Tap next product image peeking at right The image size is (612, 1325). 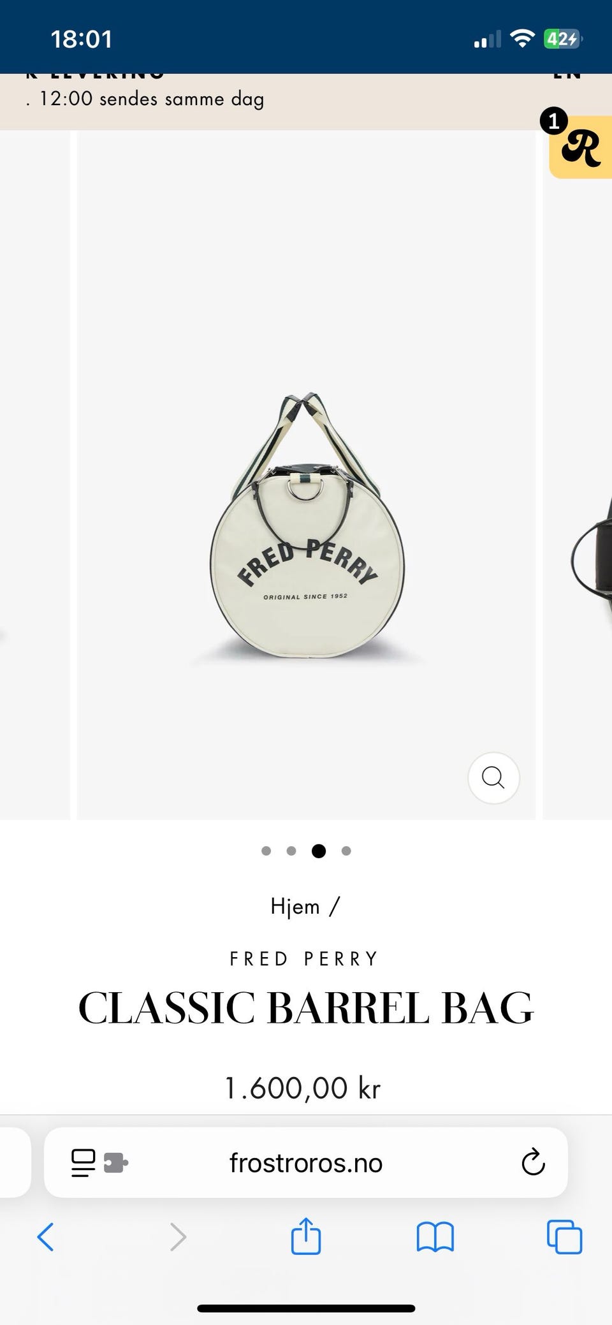[x=578, y=475]
